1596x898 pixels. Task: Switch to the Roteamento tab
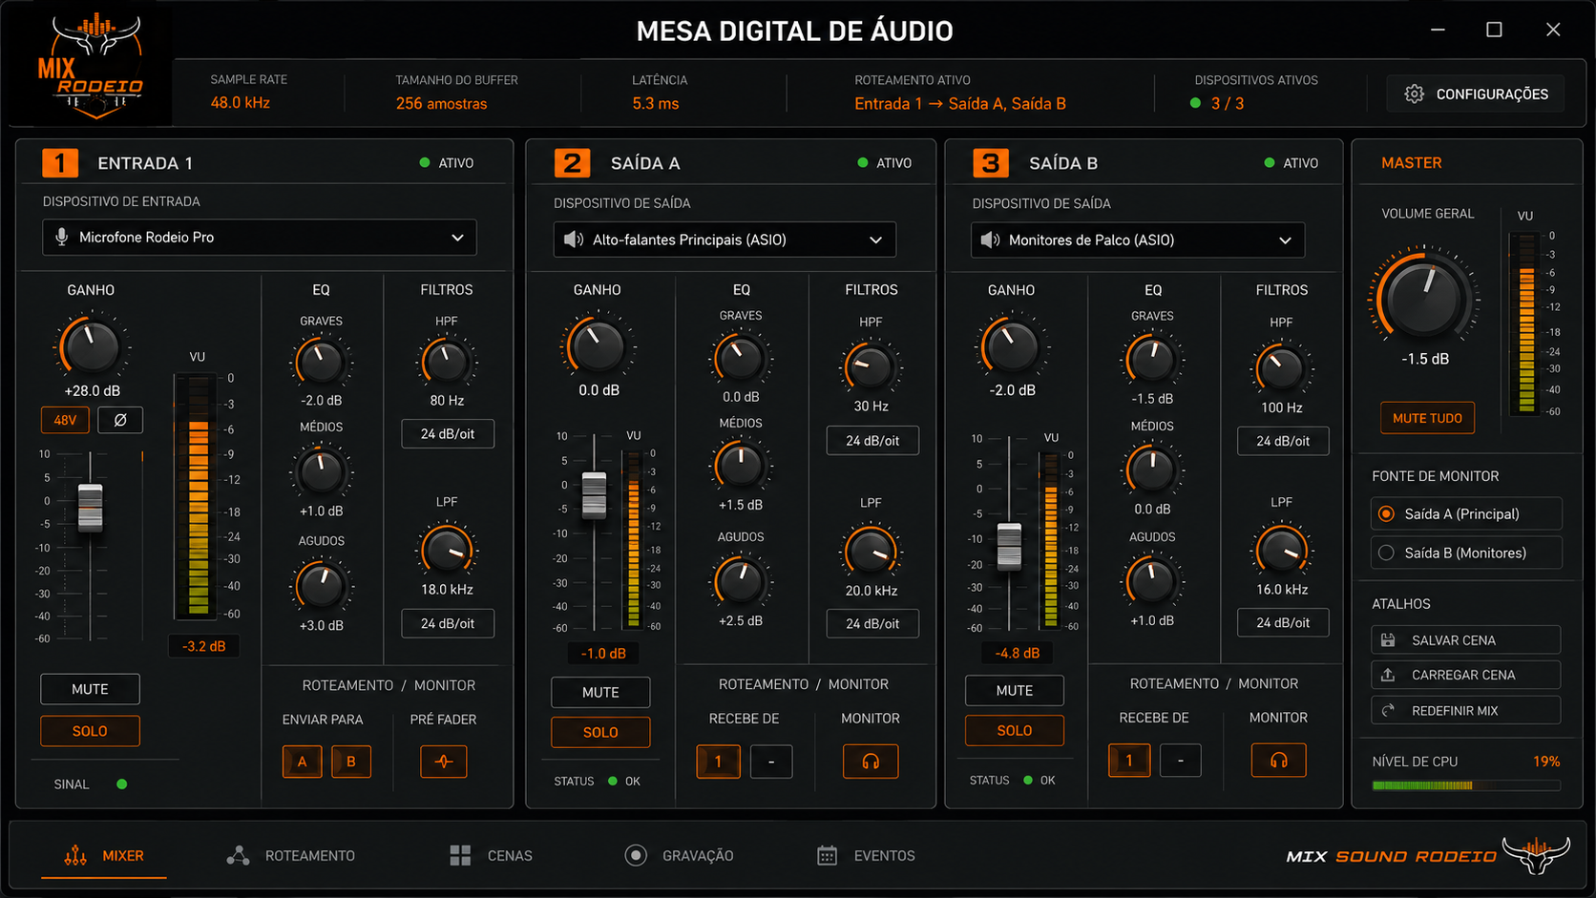click(291, 855)
